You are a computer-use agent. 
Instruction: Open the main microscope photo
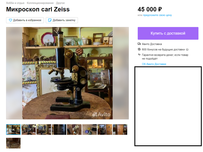click(68, 73)
